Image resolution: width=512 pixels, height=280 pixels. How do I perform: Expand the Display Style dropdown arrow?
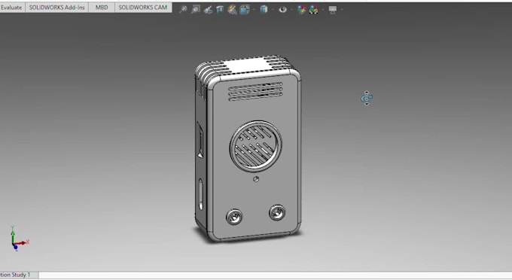(x=273, y=10)
